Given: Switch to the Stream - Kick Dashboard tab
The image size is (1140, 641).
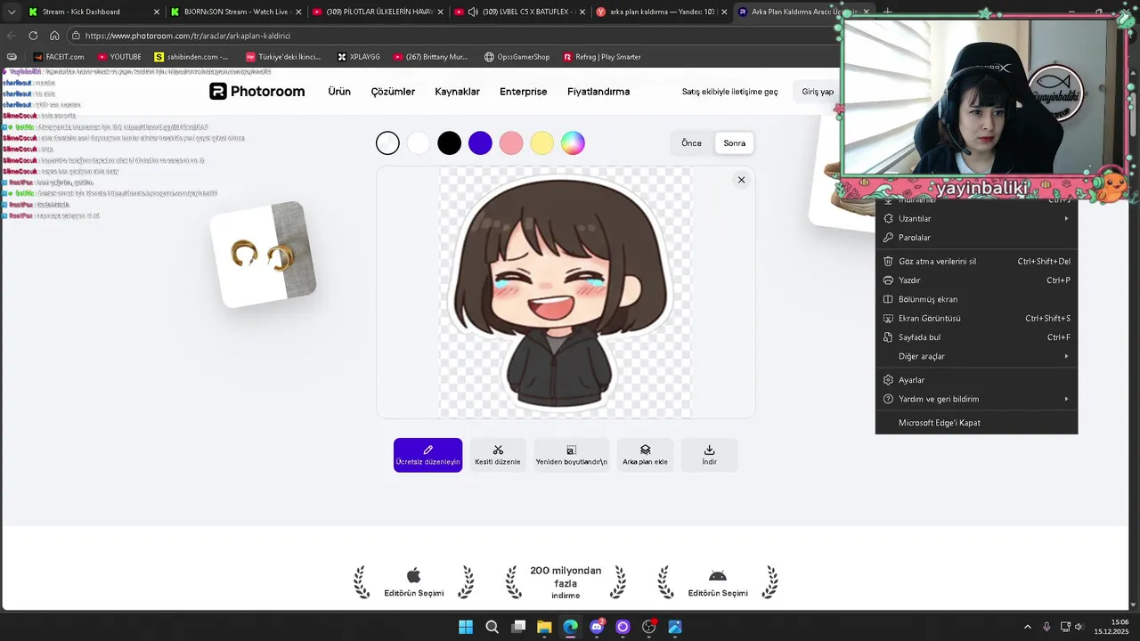Looking at the screenshot, I should 94,12.
